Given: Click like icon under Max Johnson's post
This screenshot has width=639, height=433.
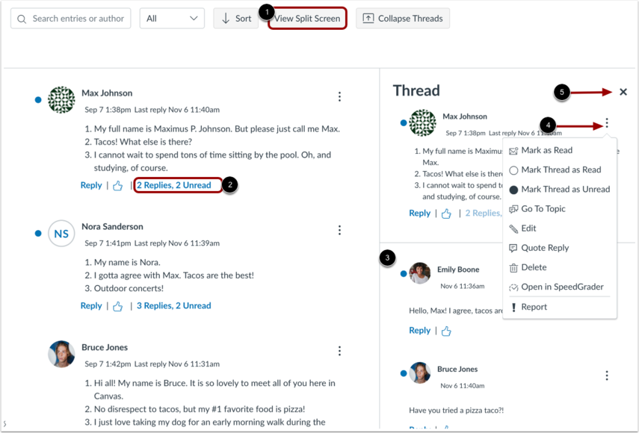Looking at the screenshot, I should tap(117, 186).
